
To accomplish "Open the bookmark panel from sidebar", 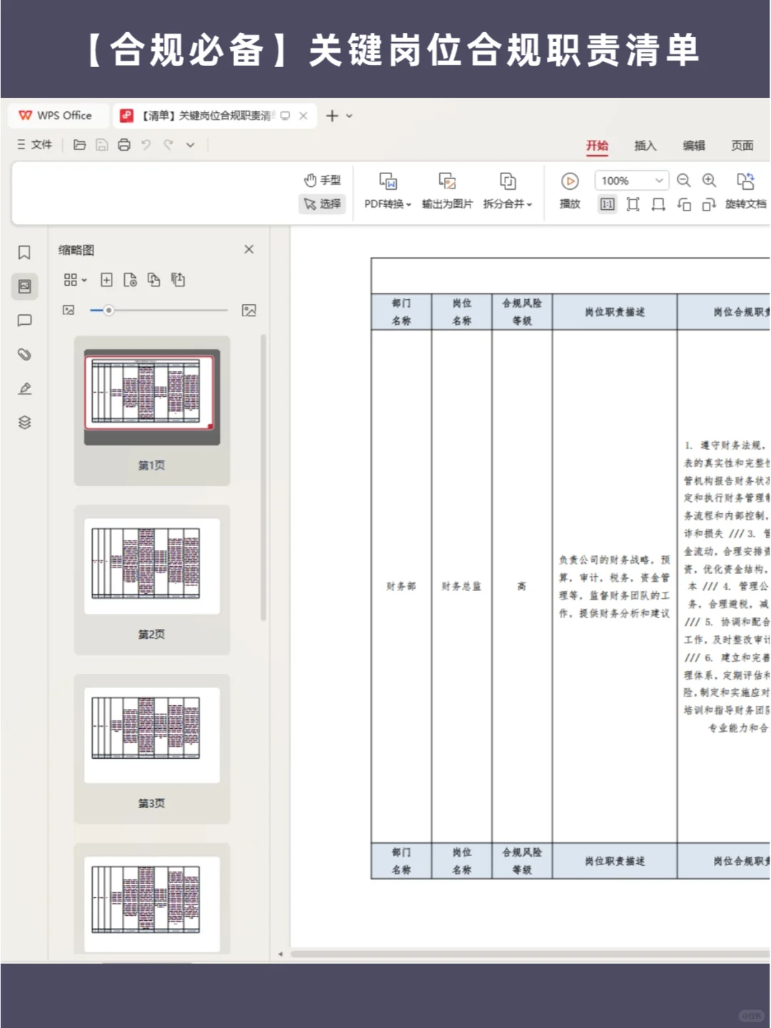I will point(24,253).
